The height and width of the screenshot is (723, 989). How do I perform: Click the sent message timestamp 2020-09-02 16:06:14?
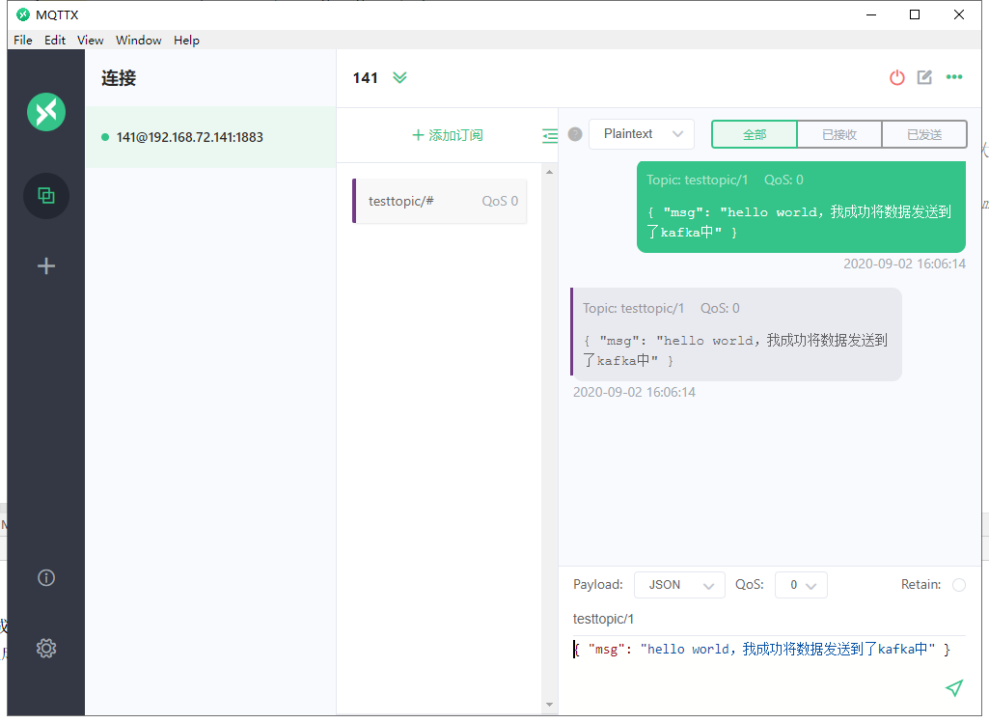tap(904, 264)
